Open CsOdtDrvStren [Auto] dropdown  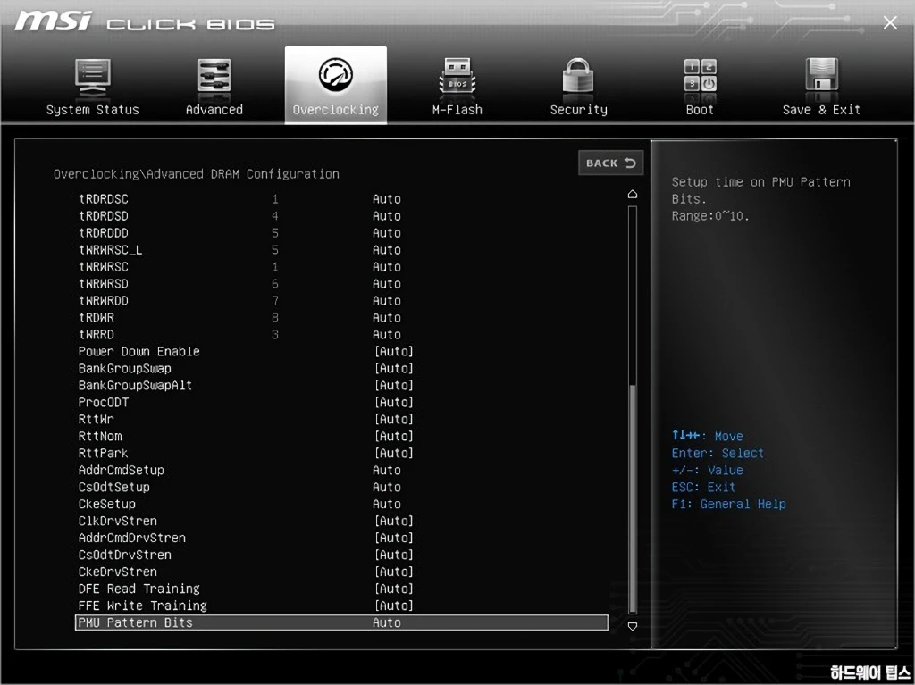[393, 555]
